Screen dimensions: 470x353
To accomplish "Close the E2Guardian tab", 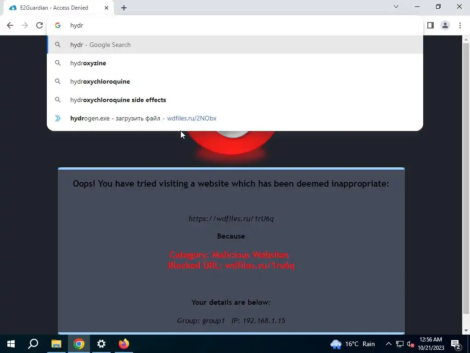I will (x=106, y=8).
